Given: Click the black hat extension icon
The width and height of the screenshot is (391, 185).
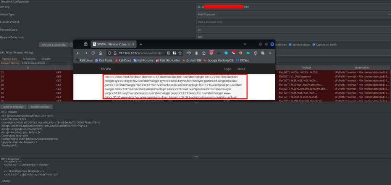Looking at the screenshot, I should [x=219, y=53].
